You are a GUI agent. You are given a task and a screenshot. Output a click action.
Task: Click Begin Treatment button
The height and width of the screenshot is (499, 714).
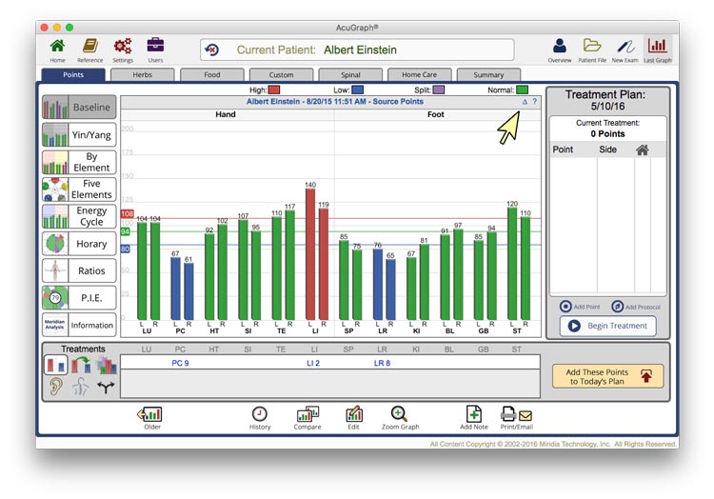(608, 326)
